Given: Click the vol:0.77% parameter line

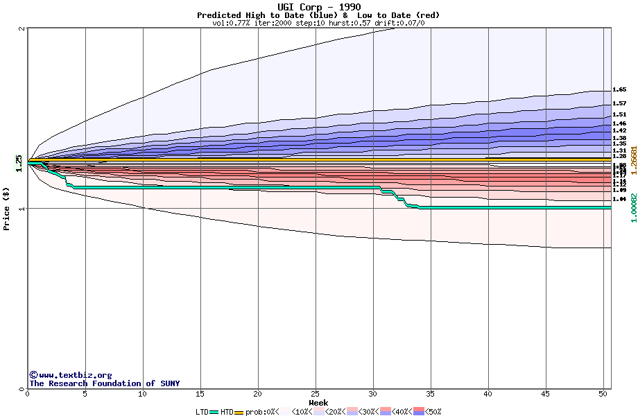Looking at the screenshot, I should coord(318,23).
